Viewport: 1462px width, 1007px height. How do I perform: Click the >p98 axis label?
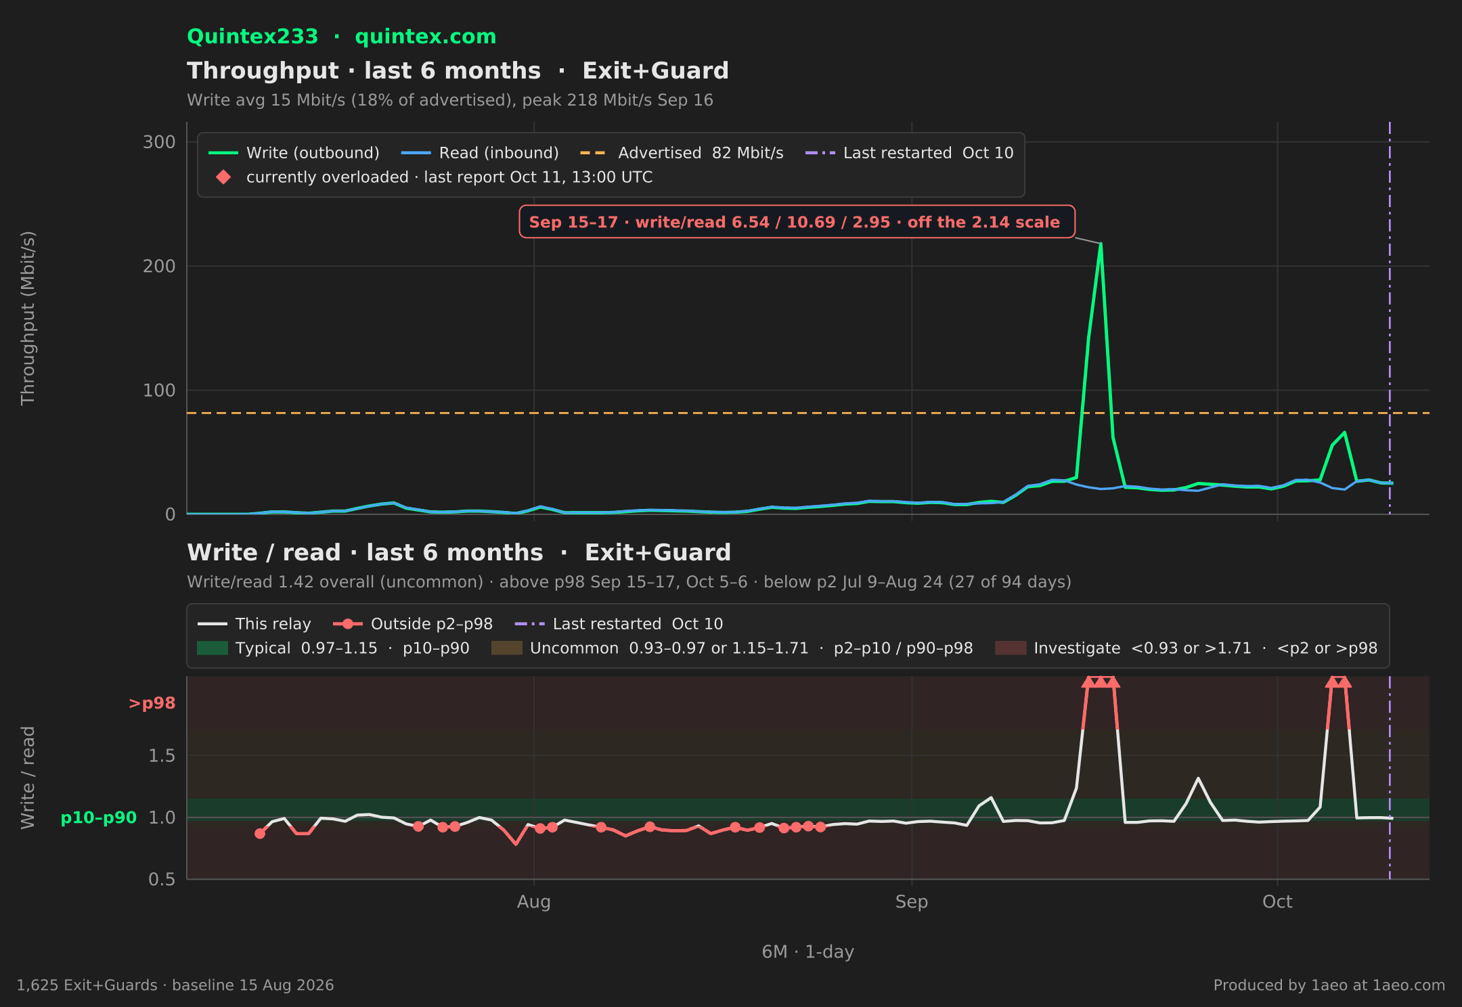pyautogui.click(x=152, y=703)
